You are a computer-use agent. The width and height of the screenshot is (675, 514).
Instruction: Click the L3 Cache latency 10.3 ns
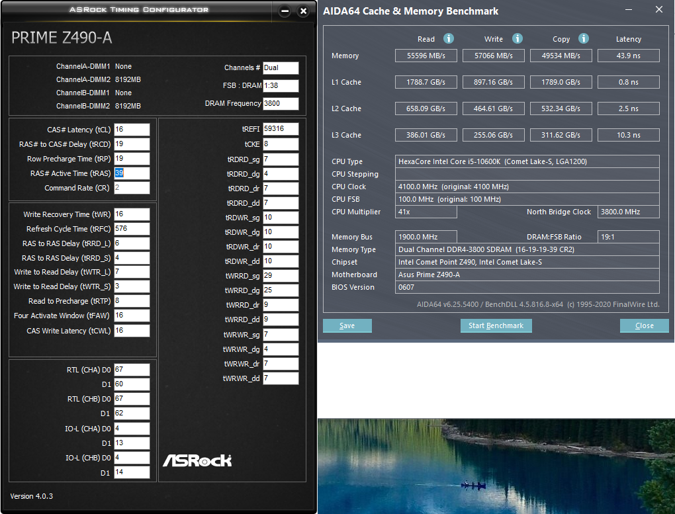tap(629, 135)
